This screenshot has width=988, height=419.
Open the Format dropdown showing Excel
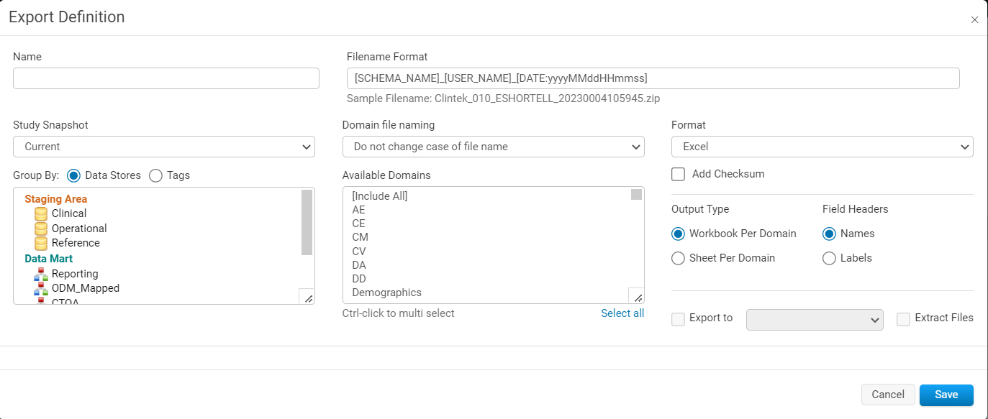tap(822, 147)
